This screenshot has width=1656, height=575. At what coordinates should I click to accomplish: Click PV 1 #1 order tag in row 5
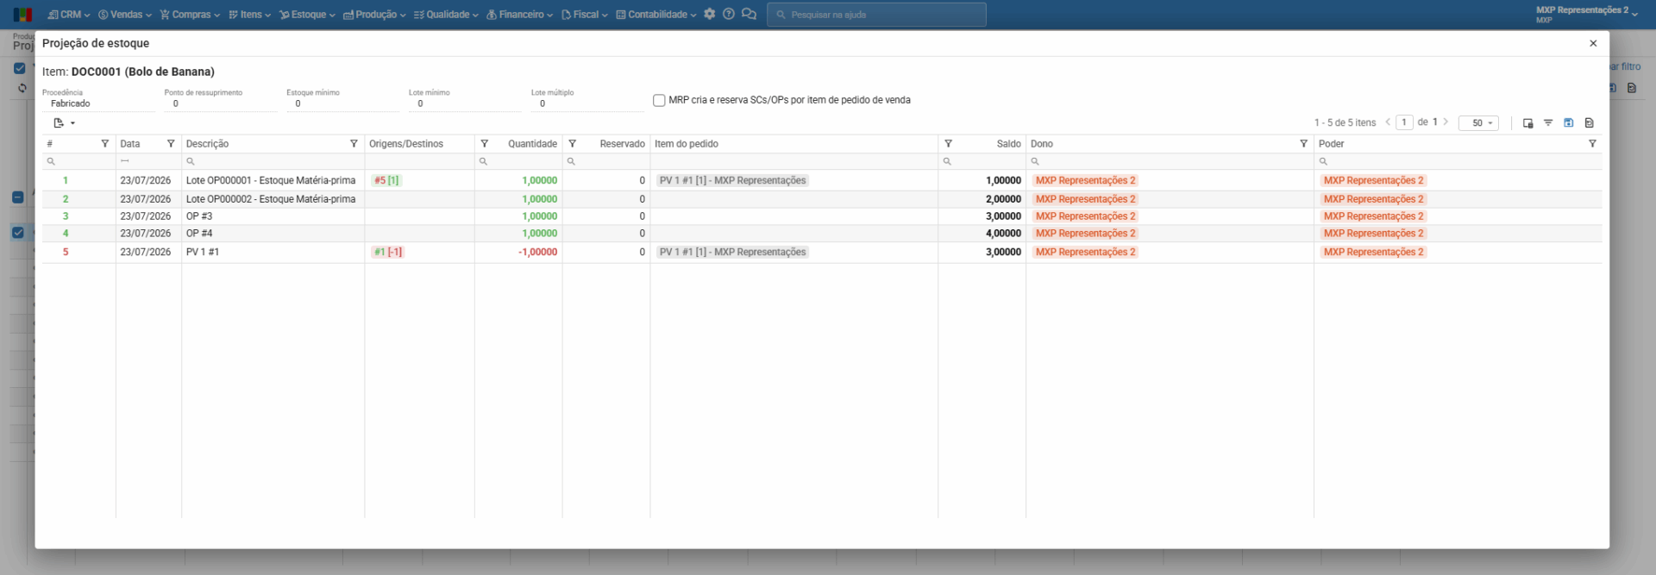tap(732, 252)
